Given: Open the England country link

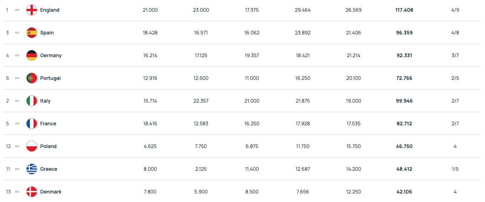Looking at the screenshot, I should click(49, 10).
